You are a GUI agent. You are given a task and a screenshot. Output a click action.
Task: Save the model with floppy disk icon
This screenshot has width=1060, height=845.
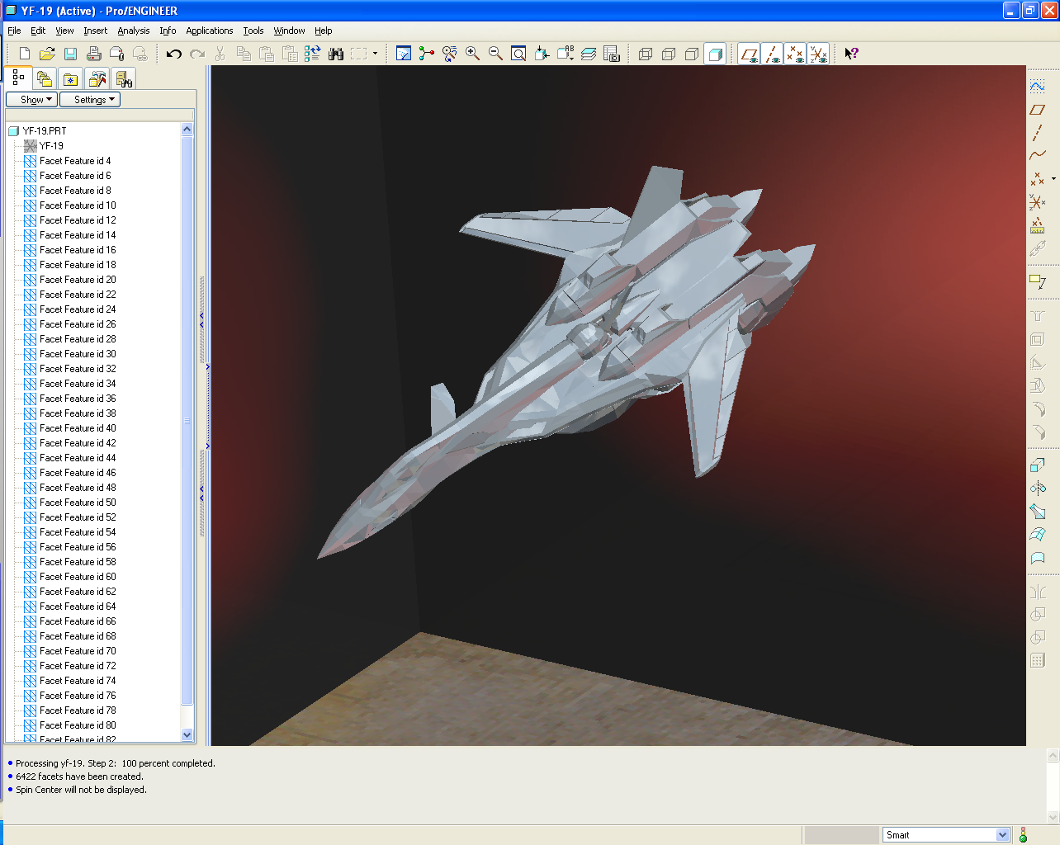[x=70, y=54]
